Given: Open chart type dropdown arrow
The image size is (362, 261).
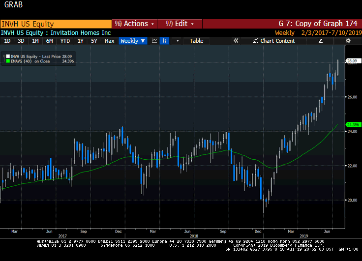Looking at the screenshot, I should click(178, 41).
